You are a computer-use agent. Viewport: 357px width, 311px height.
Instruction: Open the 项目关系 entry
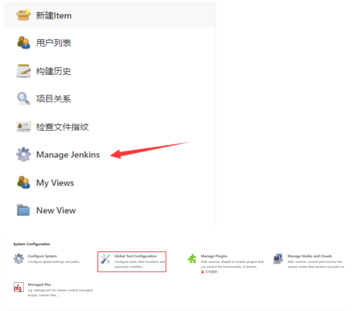pyautogui.click(x=53, y=99)
